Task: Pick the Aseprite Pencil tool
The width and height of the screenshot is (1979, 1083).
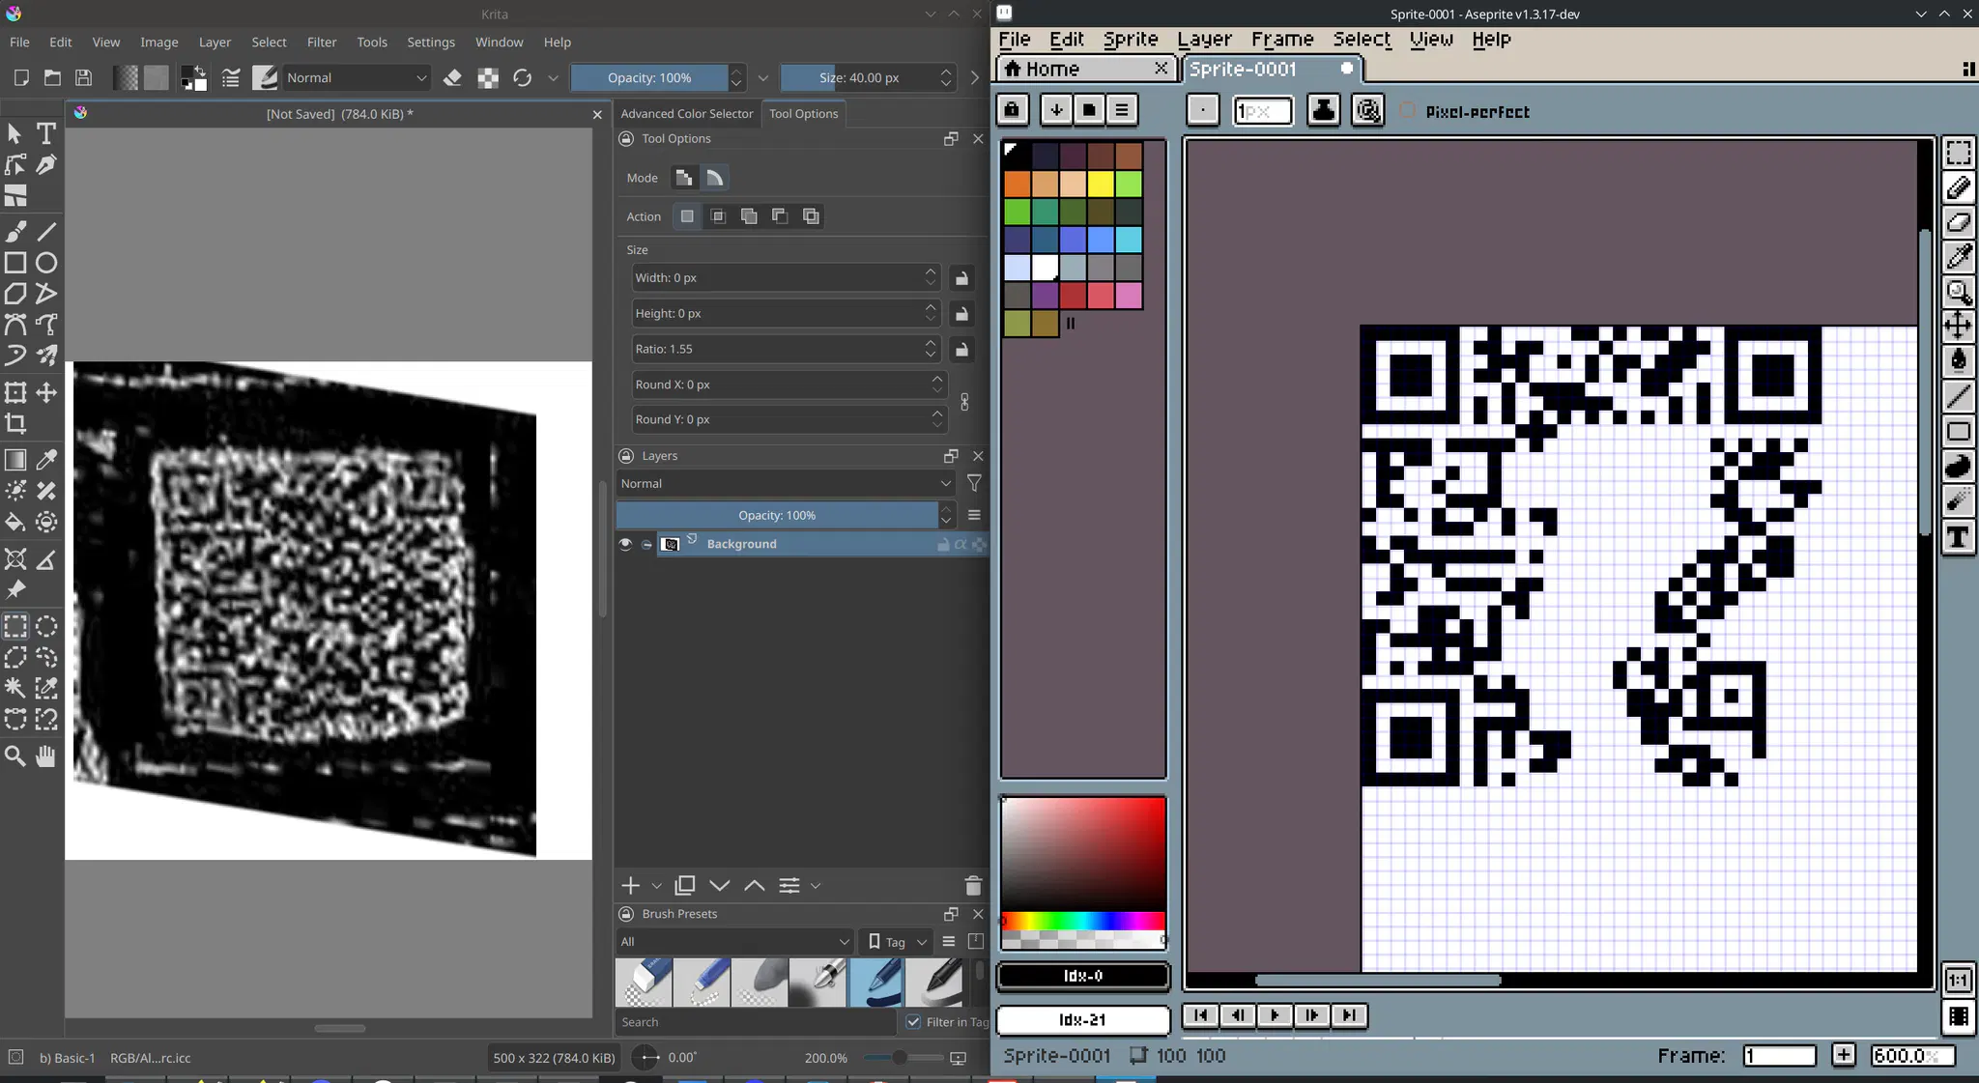Action: [1959, 187]
